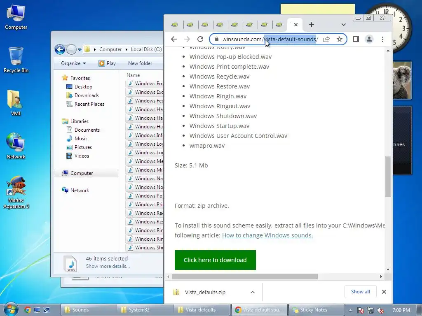Viewport: 422px width, 316px height.
Task: Open Downloads in Explorer sidebar
Action: click(87, 95)
